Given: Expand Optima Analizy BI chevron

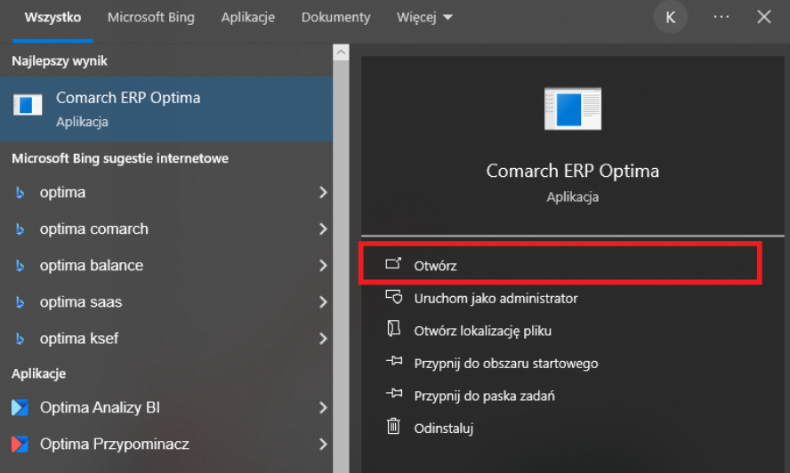Looking at the screenshot, I should coord(323,407).
